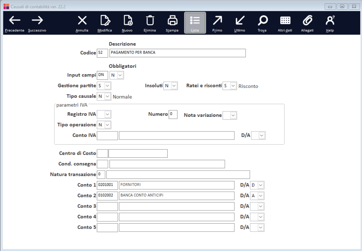Screen dimensions: 362x251
Task: Open the Conto IVA D/A dropdown
Action: click(x=262, y=136)
